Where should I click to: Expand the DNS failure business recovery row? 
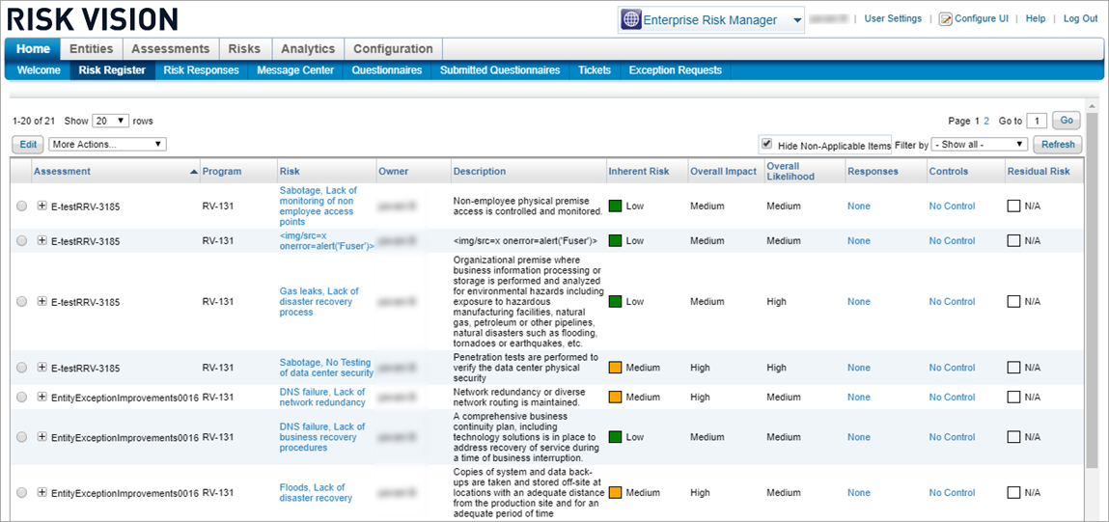[x=42, y=437]
